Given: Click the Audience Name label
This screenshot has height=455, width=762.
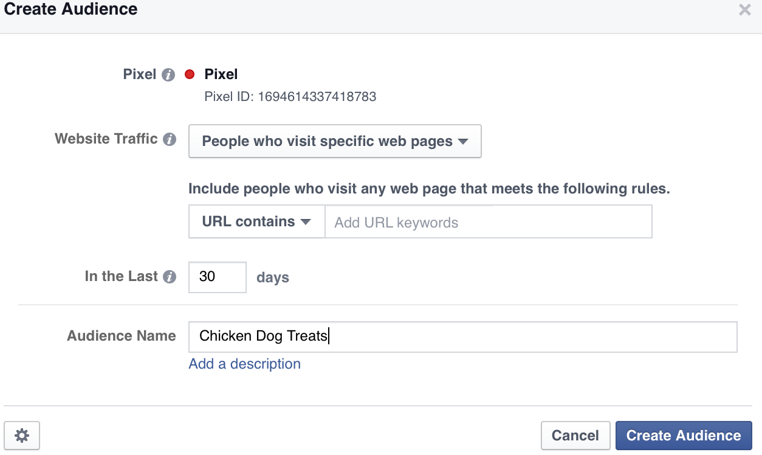Looking at the screenshot, I should click(122, 336).
